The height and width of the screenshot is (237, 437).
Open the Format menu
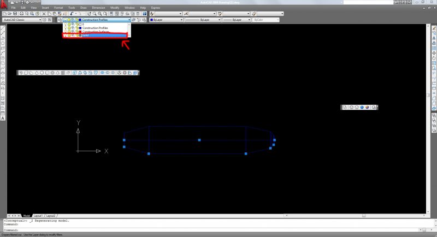click(x=58, y=8)
